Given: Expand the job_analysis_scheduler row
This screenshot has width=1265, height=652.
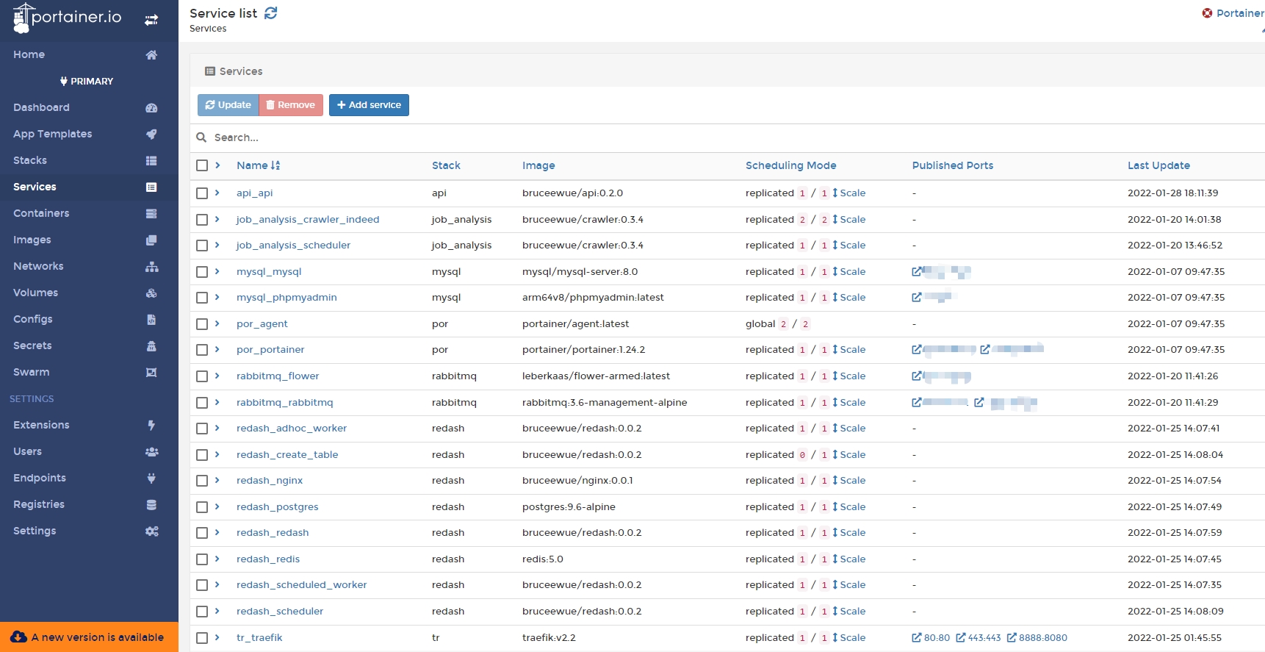Looking at the screenshot, I should [217, 245].
